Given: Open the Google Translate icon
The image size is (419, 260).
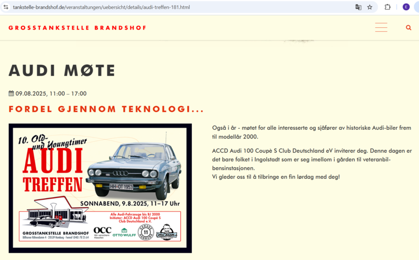Looking at the screenshot, I should [x=358, y=7].
